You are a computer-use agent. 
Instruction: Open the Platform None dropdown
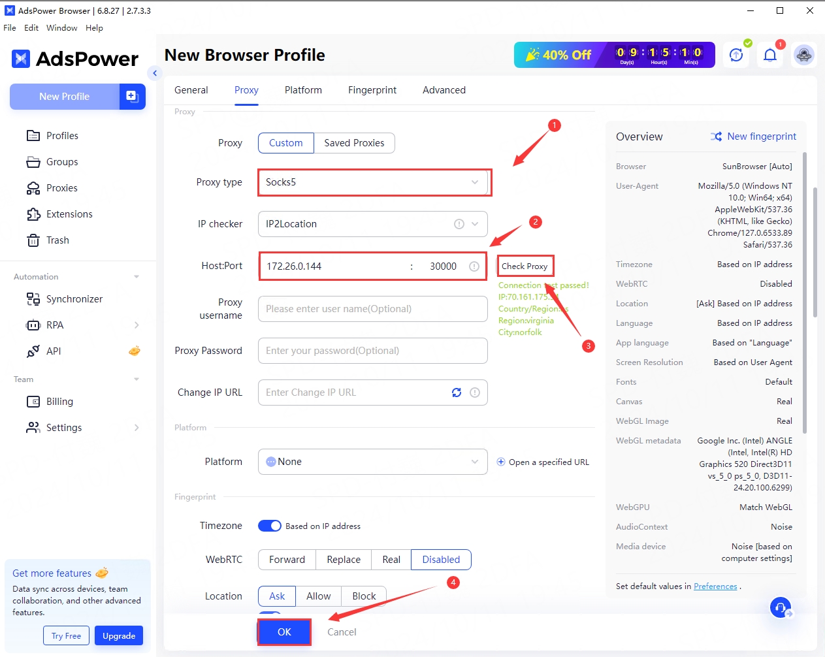click(x=373, y=462)
